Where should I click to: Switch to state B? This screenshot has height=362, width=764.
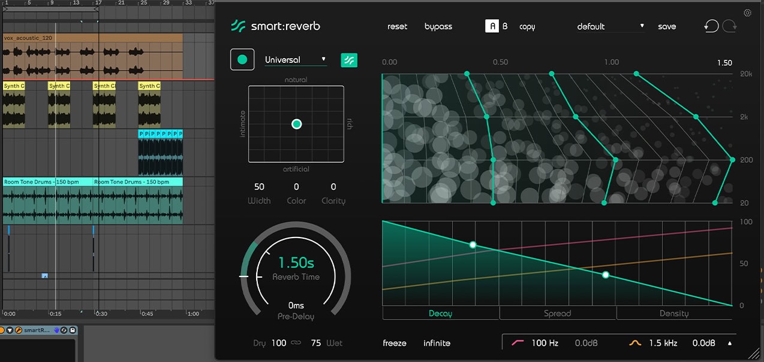tap(505, 26)
